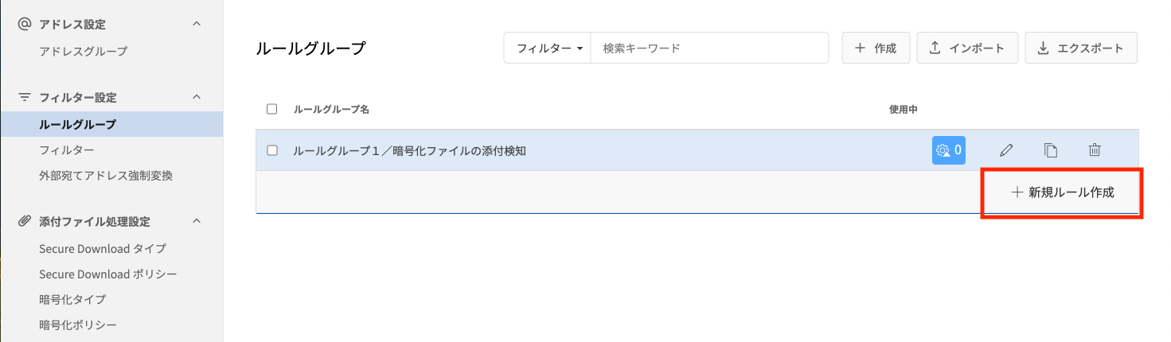Click the copy icon for ルールグループ1
Viewport: 1171px width, 342px height.
click(x=1051, y=150)
